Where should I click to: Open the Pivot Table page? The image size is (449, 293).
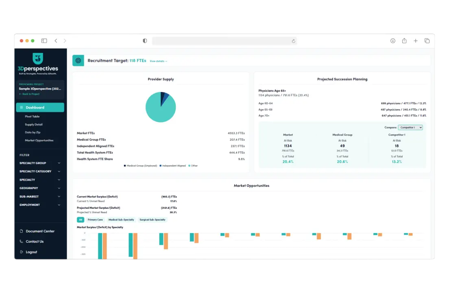[32, 116]
